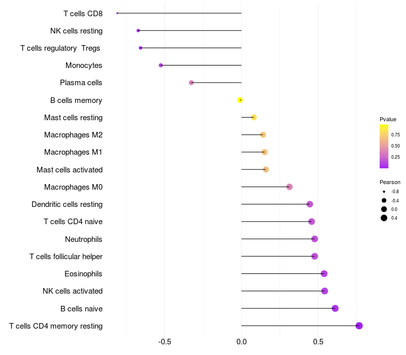Click the Plasma cells lollipop dot
The height and width of the screenshot is (355, 406).
[191, 83]
